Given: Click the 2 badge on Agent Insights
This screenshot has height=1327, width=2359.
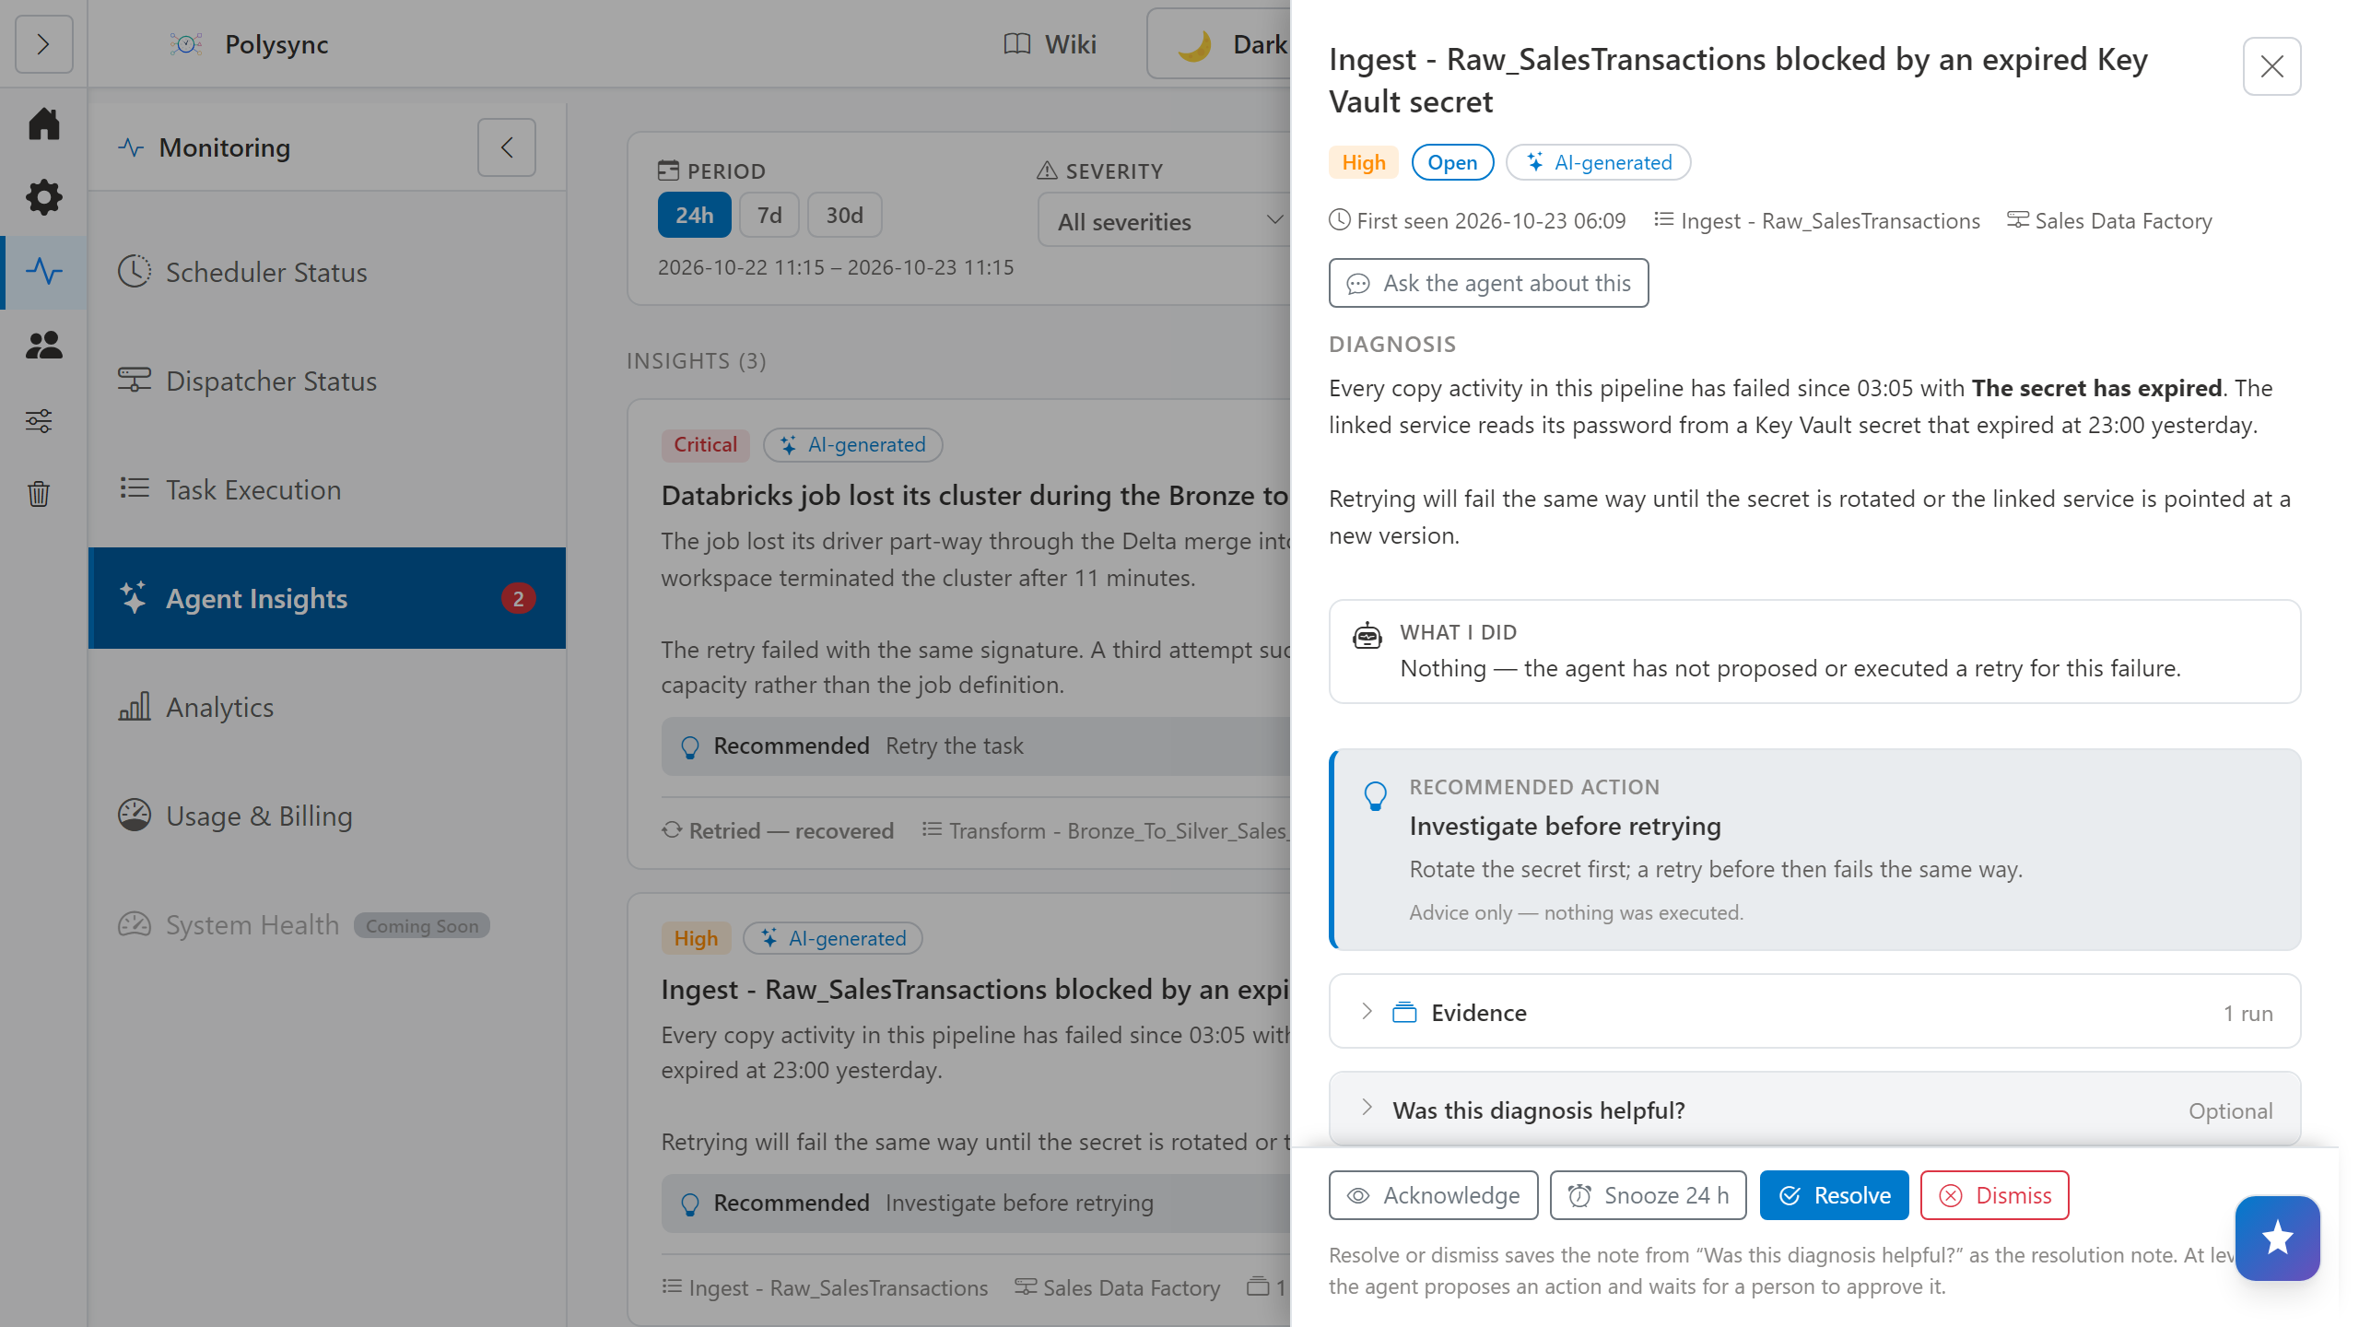Looking at the screenshot, I should click(x=519, y=599).
